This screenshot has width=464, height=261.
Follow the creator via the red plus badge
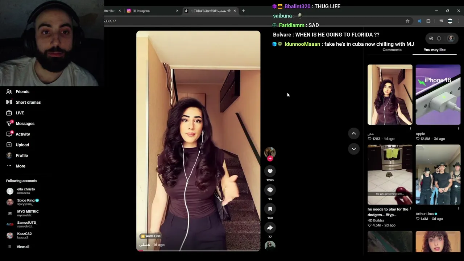pos(270,158)
